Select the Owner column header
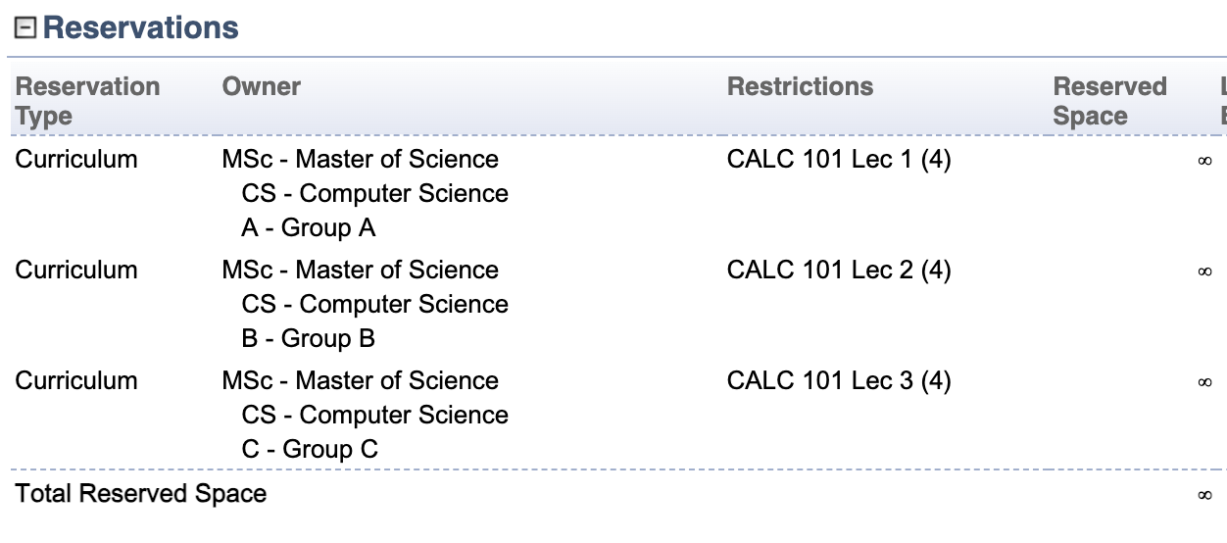Viewport: 1227px width, 543px height. click(262, 86)
